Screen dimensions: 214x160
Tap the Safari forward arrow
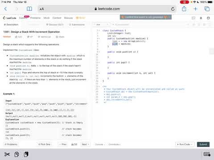[16, 9]
